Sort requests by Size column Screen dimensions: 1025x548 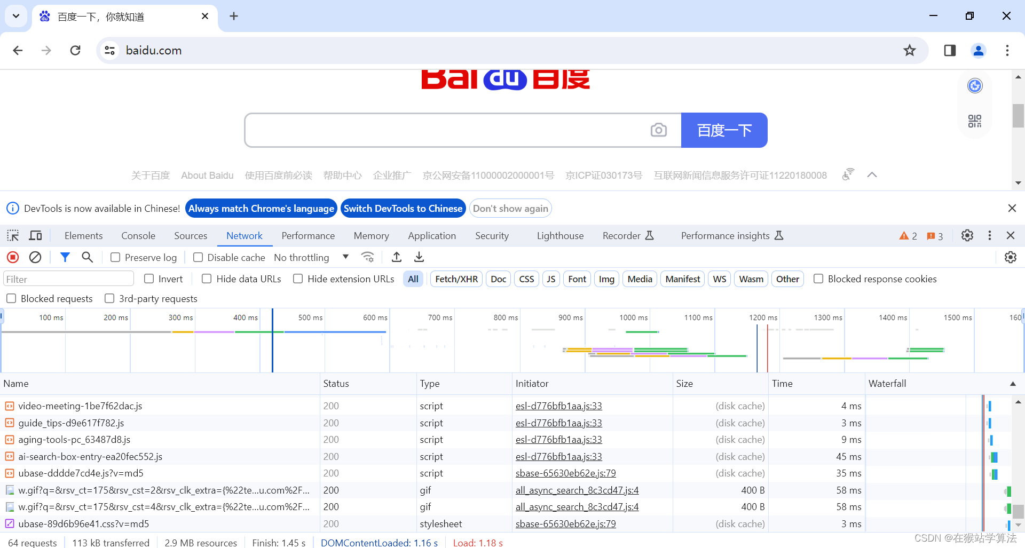(720, 384)
